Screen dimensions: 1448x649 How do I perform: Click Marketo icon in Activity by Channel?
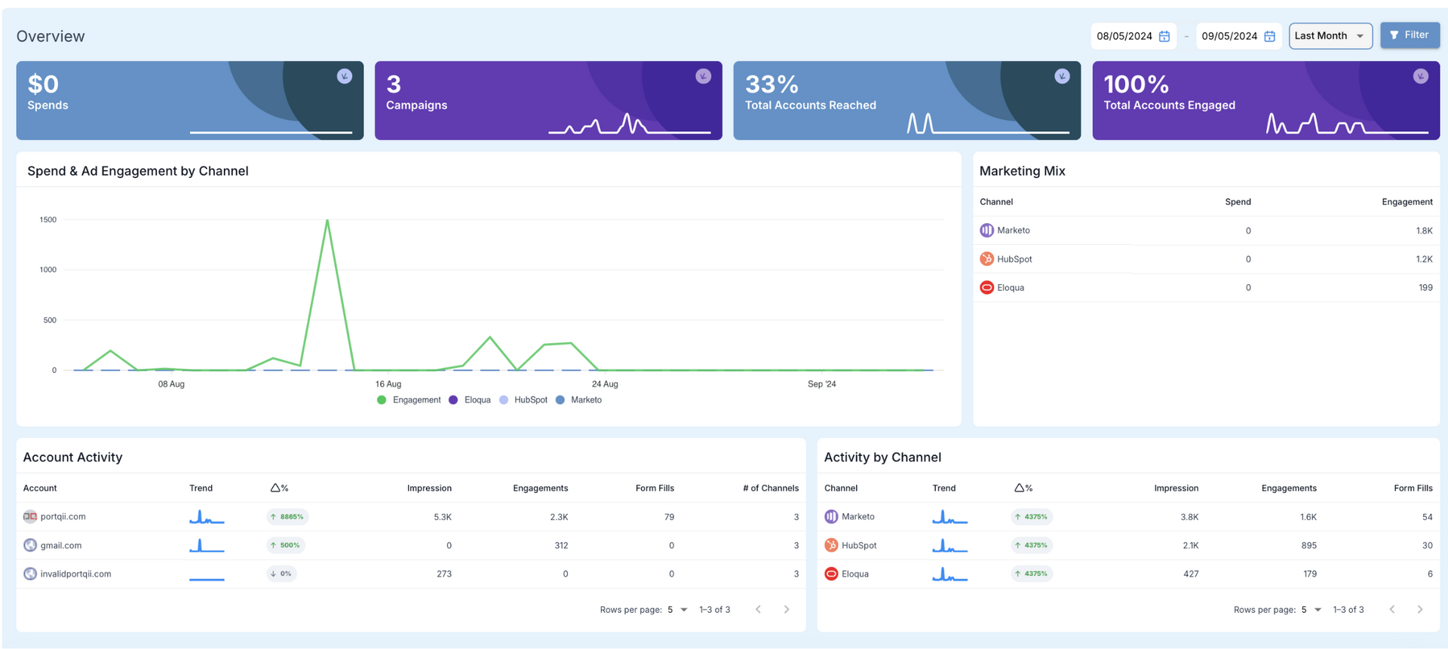(x=831, y=517)
